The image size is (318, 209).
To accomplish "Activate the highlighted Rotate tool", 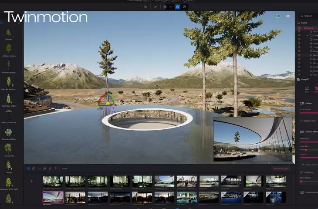I will [177, 7].
